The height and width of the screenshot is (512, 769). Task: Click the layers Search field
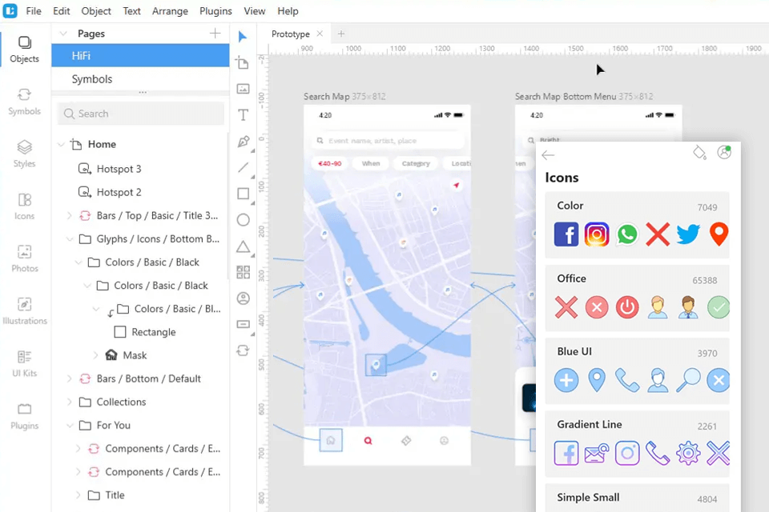pyautogui.click(x=141, y=114)
